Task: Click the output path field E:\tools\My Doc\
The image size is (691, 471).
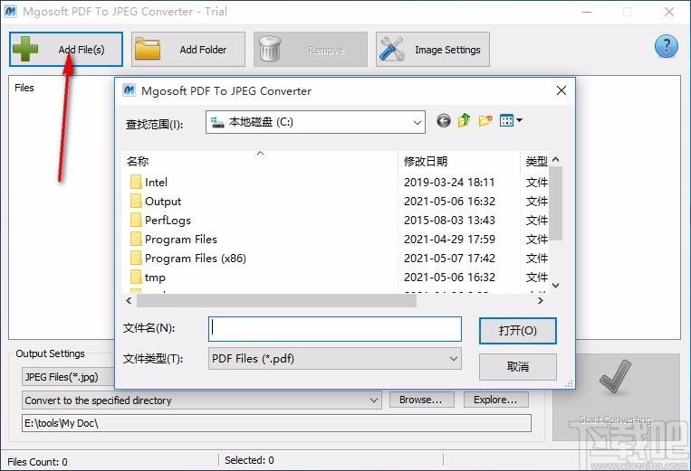Action: pyautogui.click(x=276, y=423)
